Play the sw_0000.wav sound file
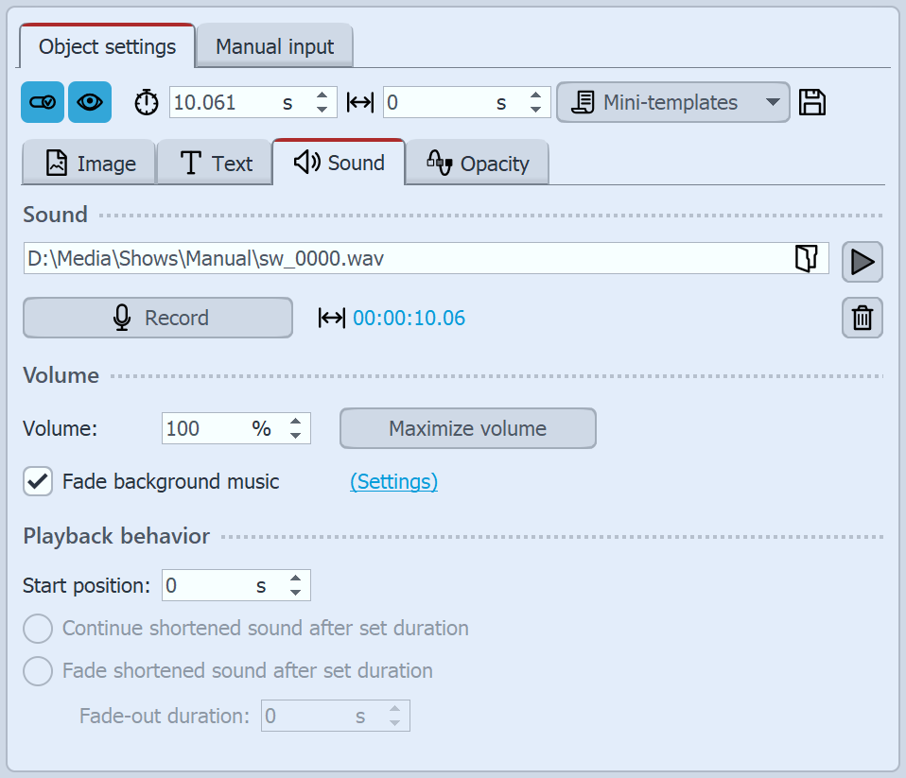Screen dimensions: 906x778 pos(862,263)
